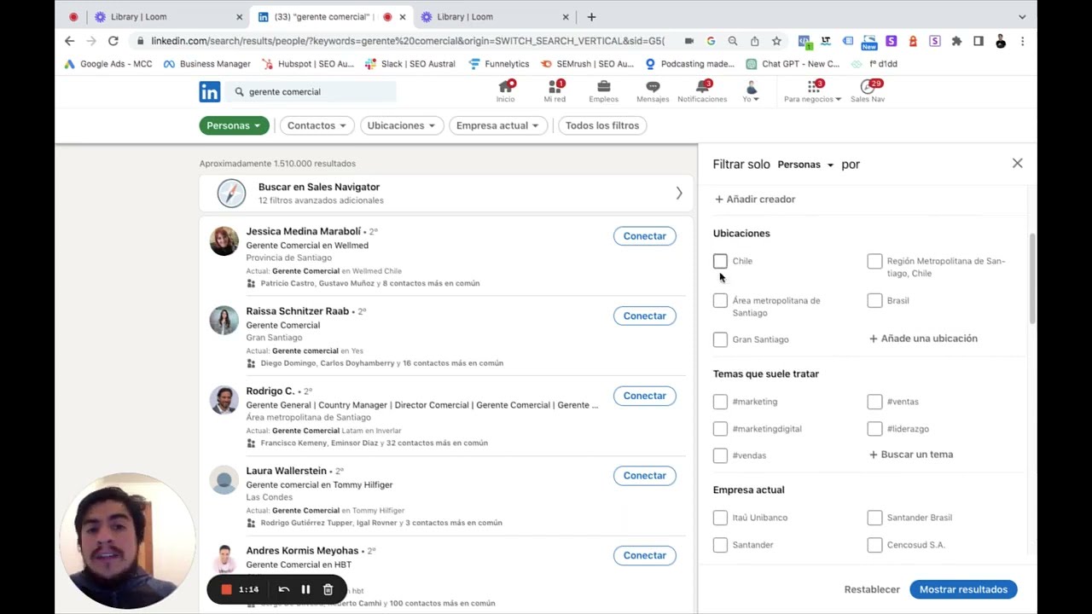Image resolution: width=1092 pixels, height=614 pixels.
Task: Open Personas dropdown in Filtrar solo header
Action: point(805,165)
